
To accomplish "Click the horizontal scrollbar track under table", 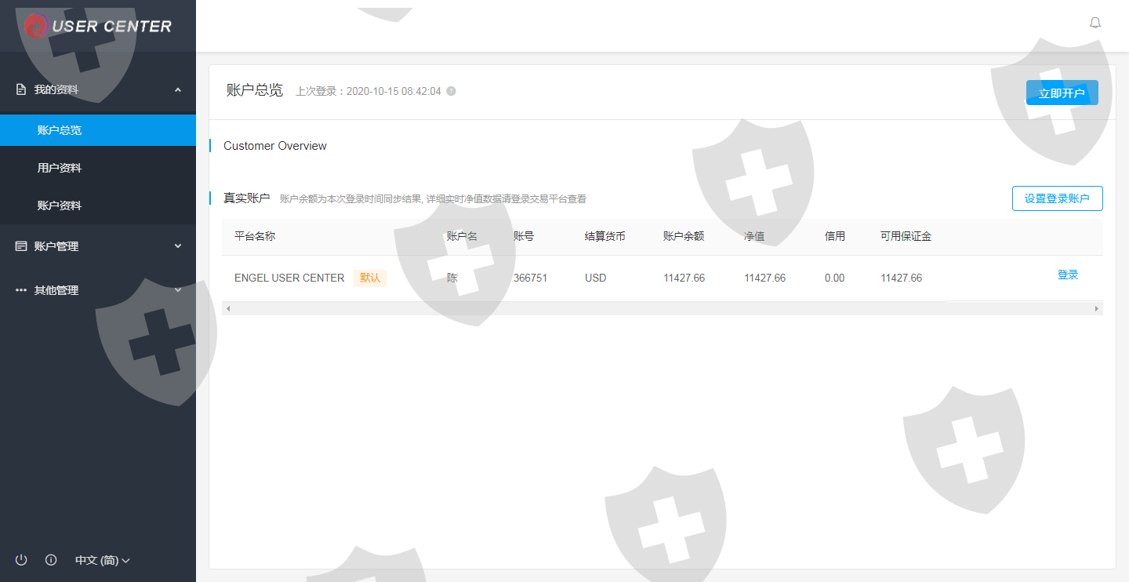I will click(x=663, y=309).
